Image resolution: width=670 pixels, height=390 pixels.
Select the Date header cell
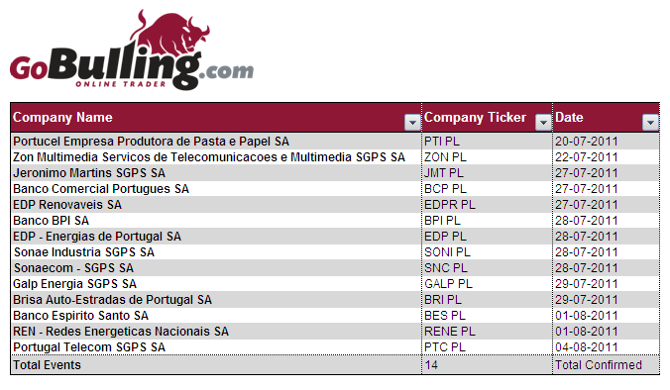(x=606, y=118)
